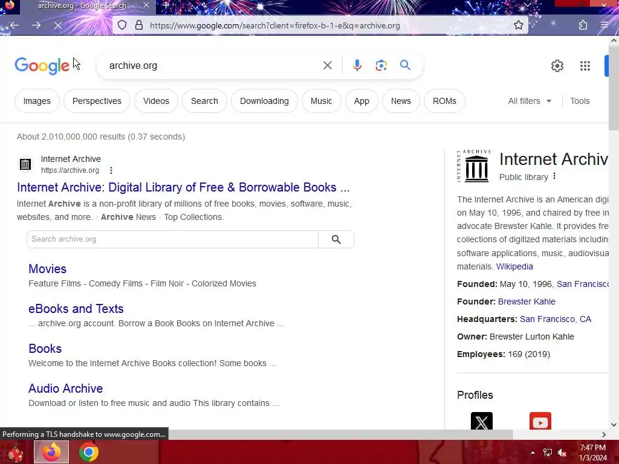Click the Internet Archive result favicon
The width and height of the screenshot is (619, 464).
pyautogui.click(x=25, y=164)
